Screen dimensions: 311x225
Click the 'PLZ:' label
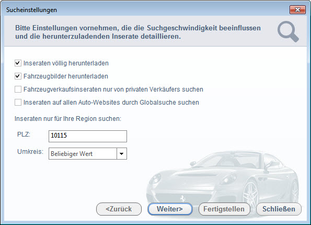point(24,134)
